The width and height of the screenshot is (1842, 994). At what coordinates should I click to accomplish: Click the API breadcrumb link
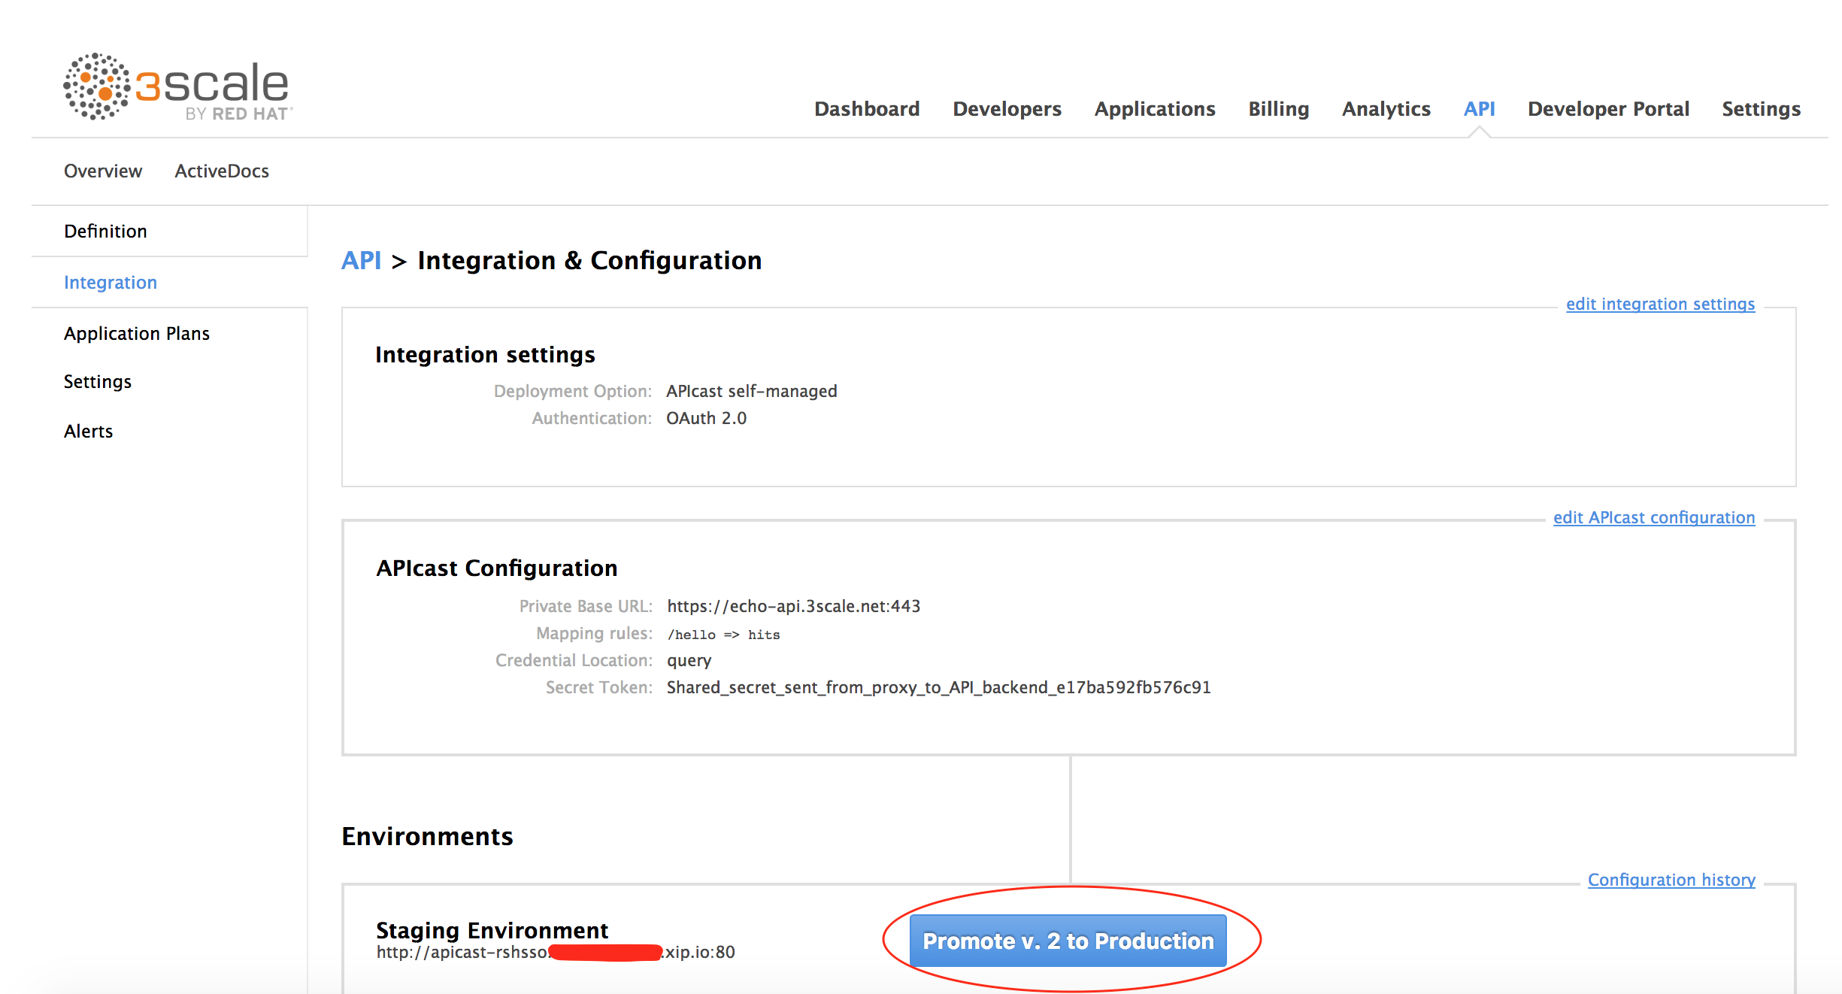361,261
